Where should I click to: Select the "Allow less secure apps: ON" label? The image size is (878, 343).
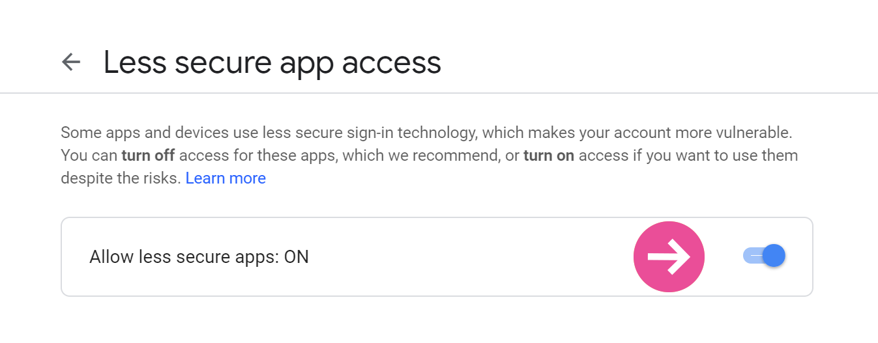[199, 257]
